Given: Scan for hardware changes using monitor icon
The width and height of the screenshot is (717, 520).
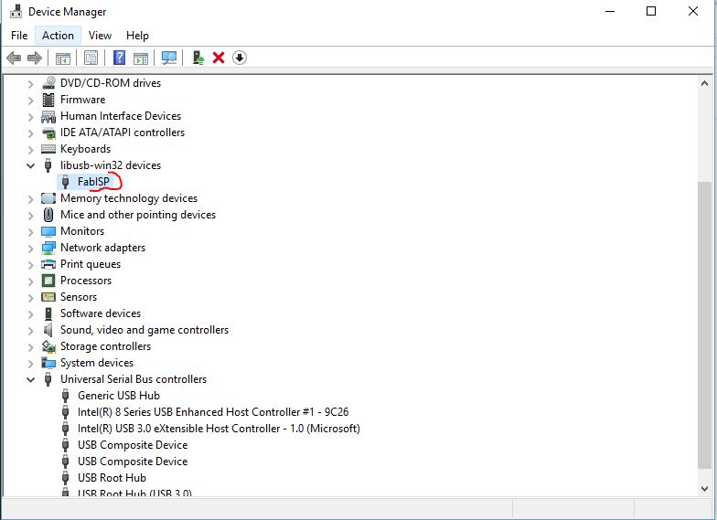Looking at the screenshot, I should pyautogui.click(x=169, y=58).
